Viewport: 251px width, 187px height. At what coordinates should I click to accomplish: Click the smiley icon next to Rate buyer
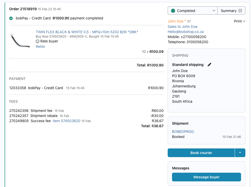(x=38, y=41)
